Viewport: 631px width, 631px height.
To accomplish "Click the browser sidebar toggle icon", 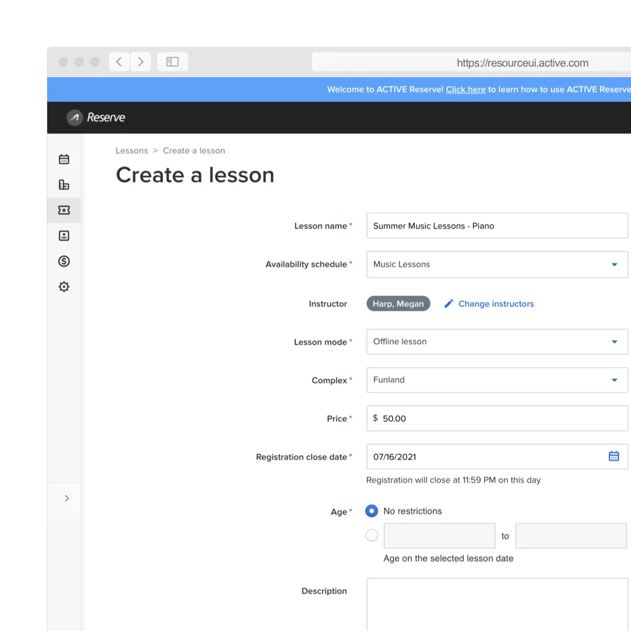I will click(172, 62).
